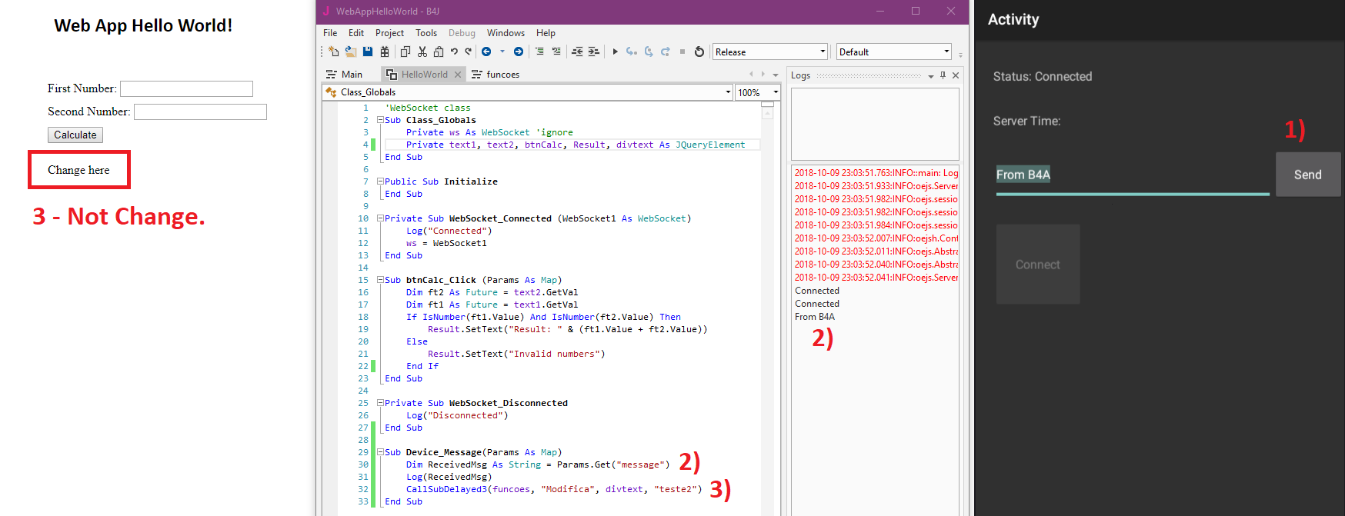Click the Paste (clipboard) icon
Viewport: 1345px width, 516px height.
click(439, 52)
